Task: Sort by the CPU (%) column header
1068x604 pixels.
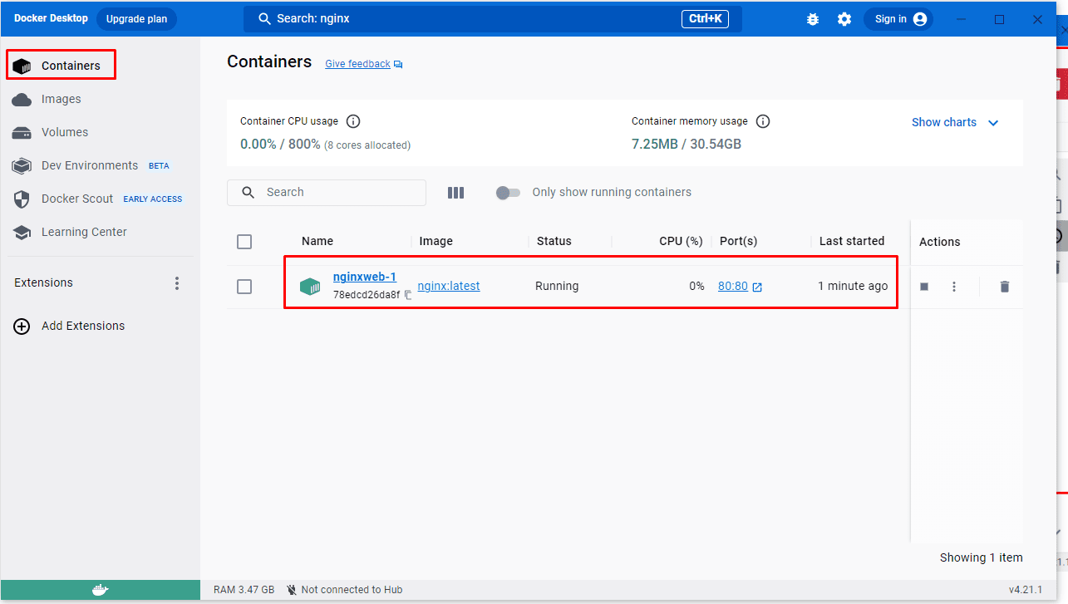Action: click(681, 241)
